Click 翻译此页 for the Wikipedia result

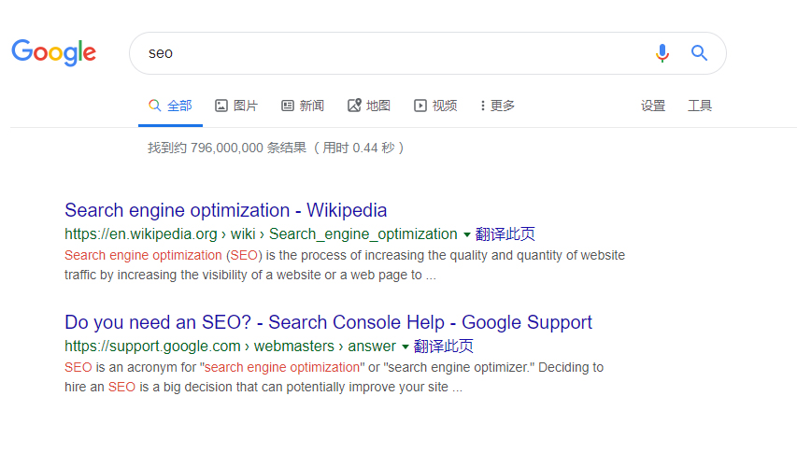click(505, 234)
